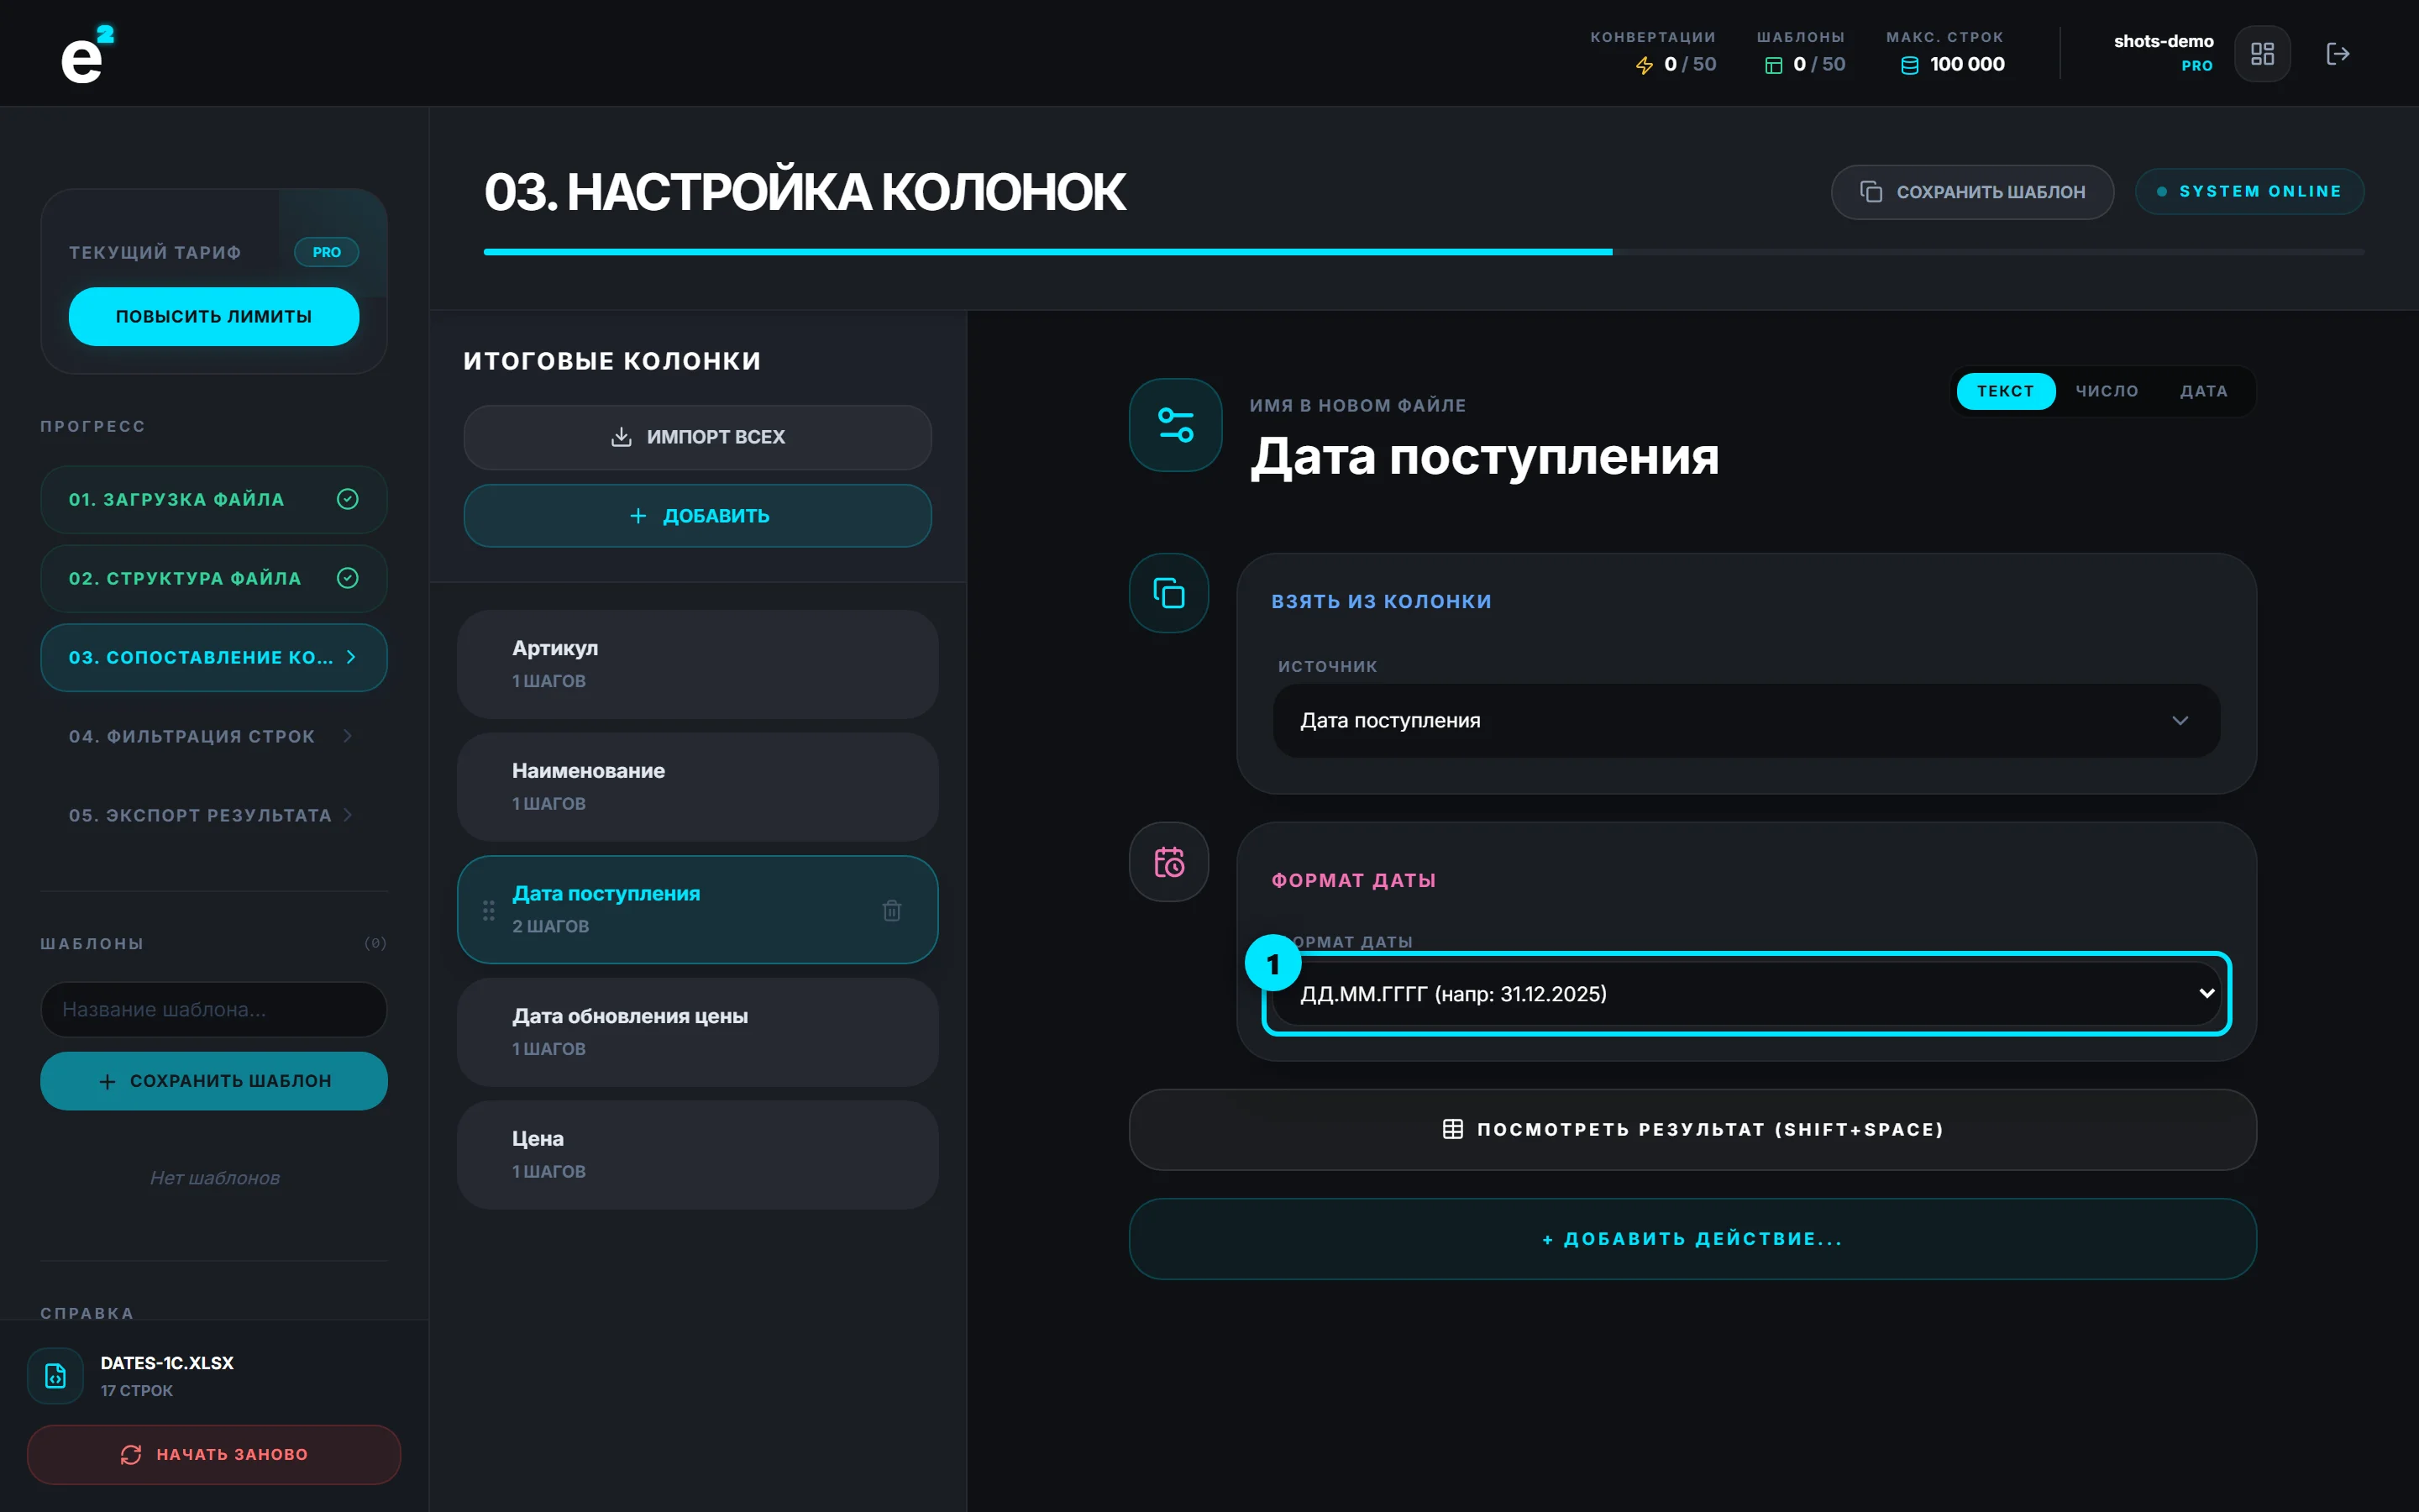Click the Название шаблона input field
Screen dimensions: 2419x1512
213,1010
